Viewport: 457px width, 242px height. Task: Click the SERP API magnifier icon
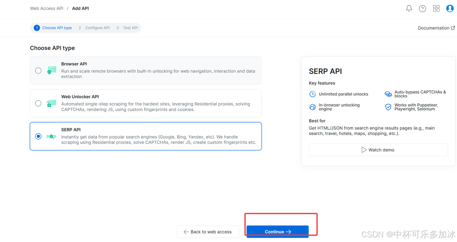(51, 137)
